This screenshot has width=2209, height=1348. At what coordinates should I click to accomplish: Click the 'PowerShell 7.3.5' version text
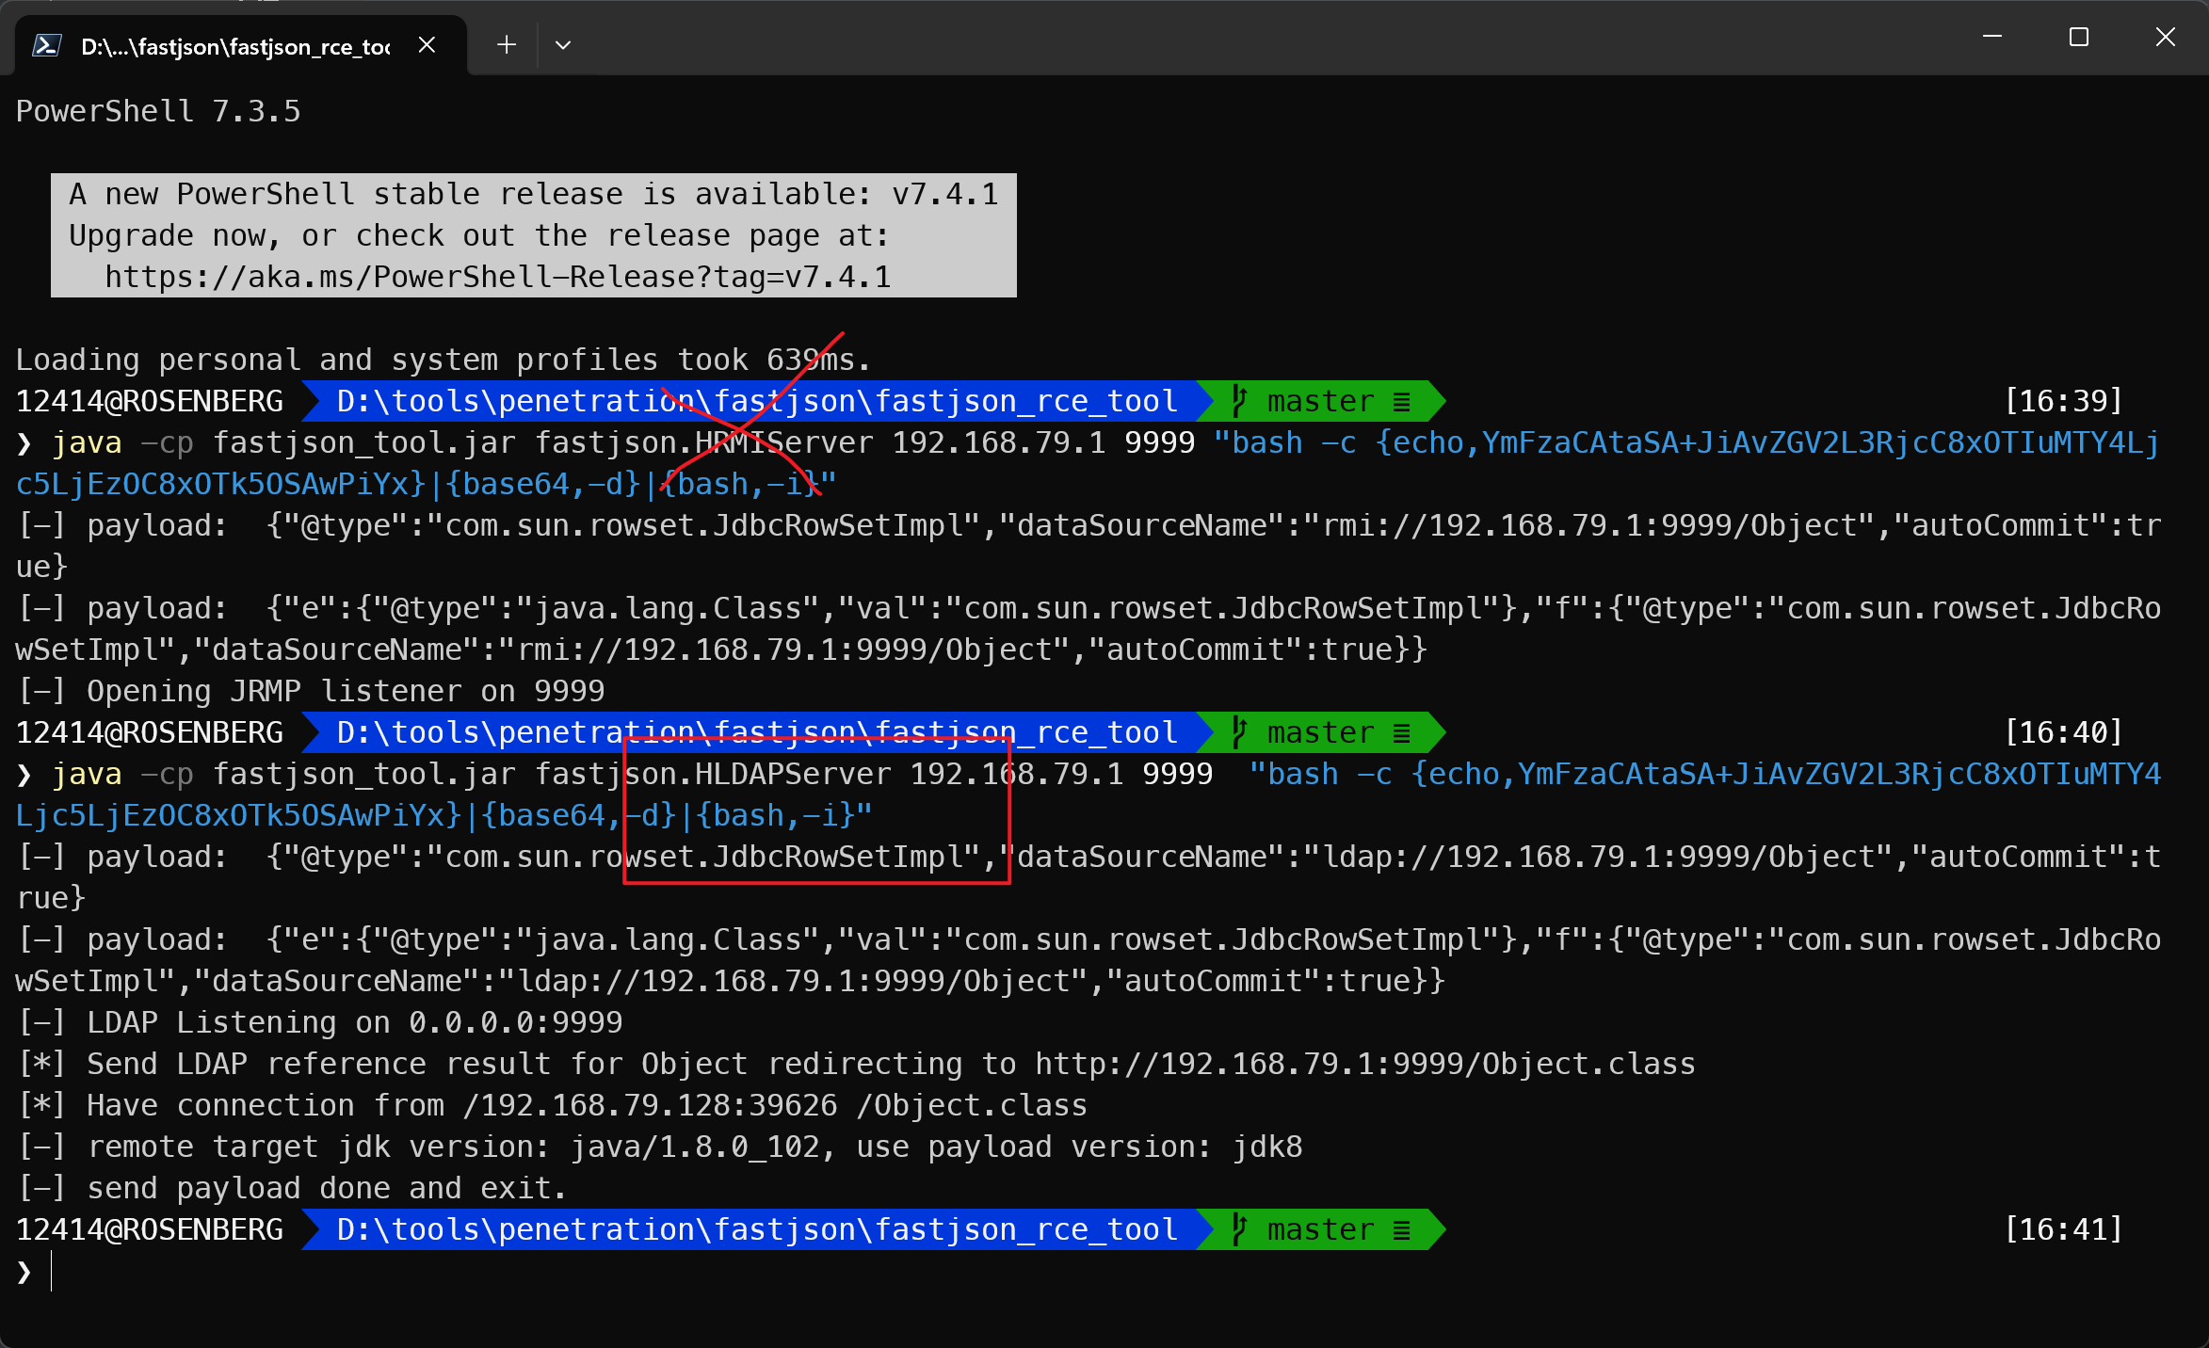[158, 111]
